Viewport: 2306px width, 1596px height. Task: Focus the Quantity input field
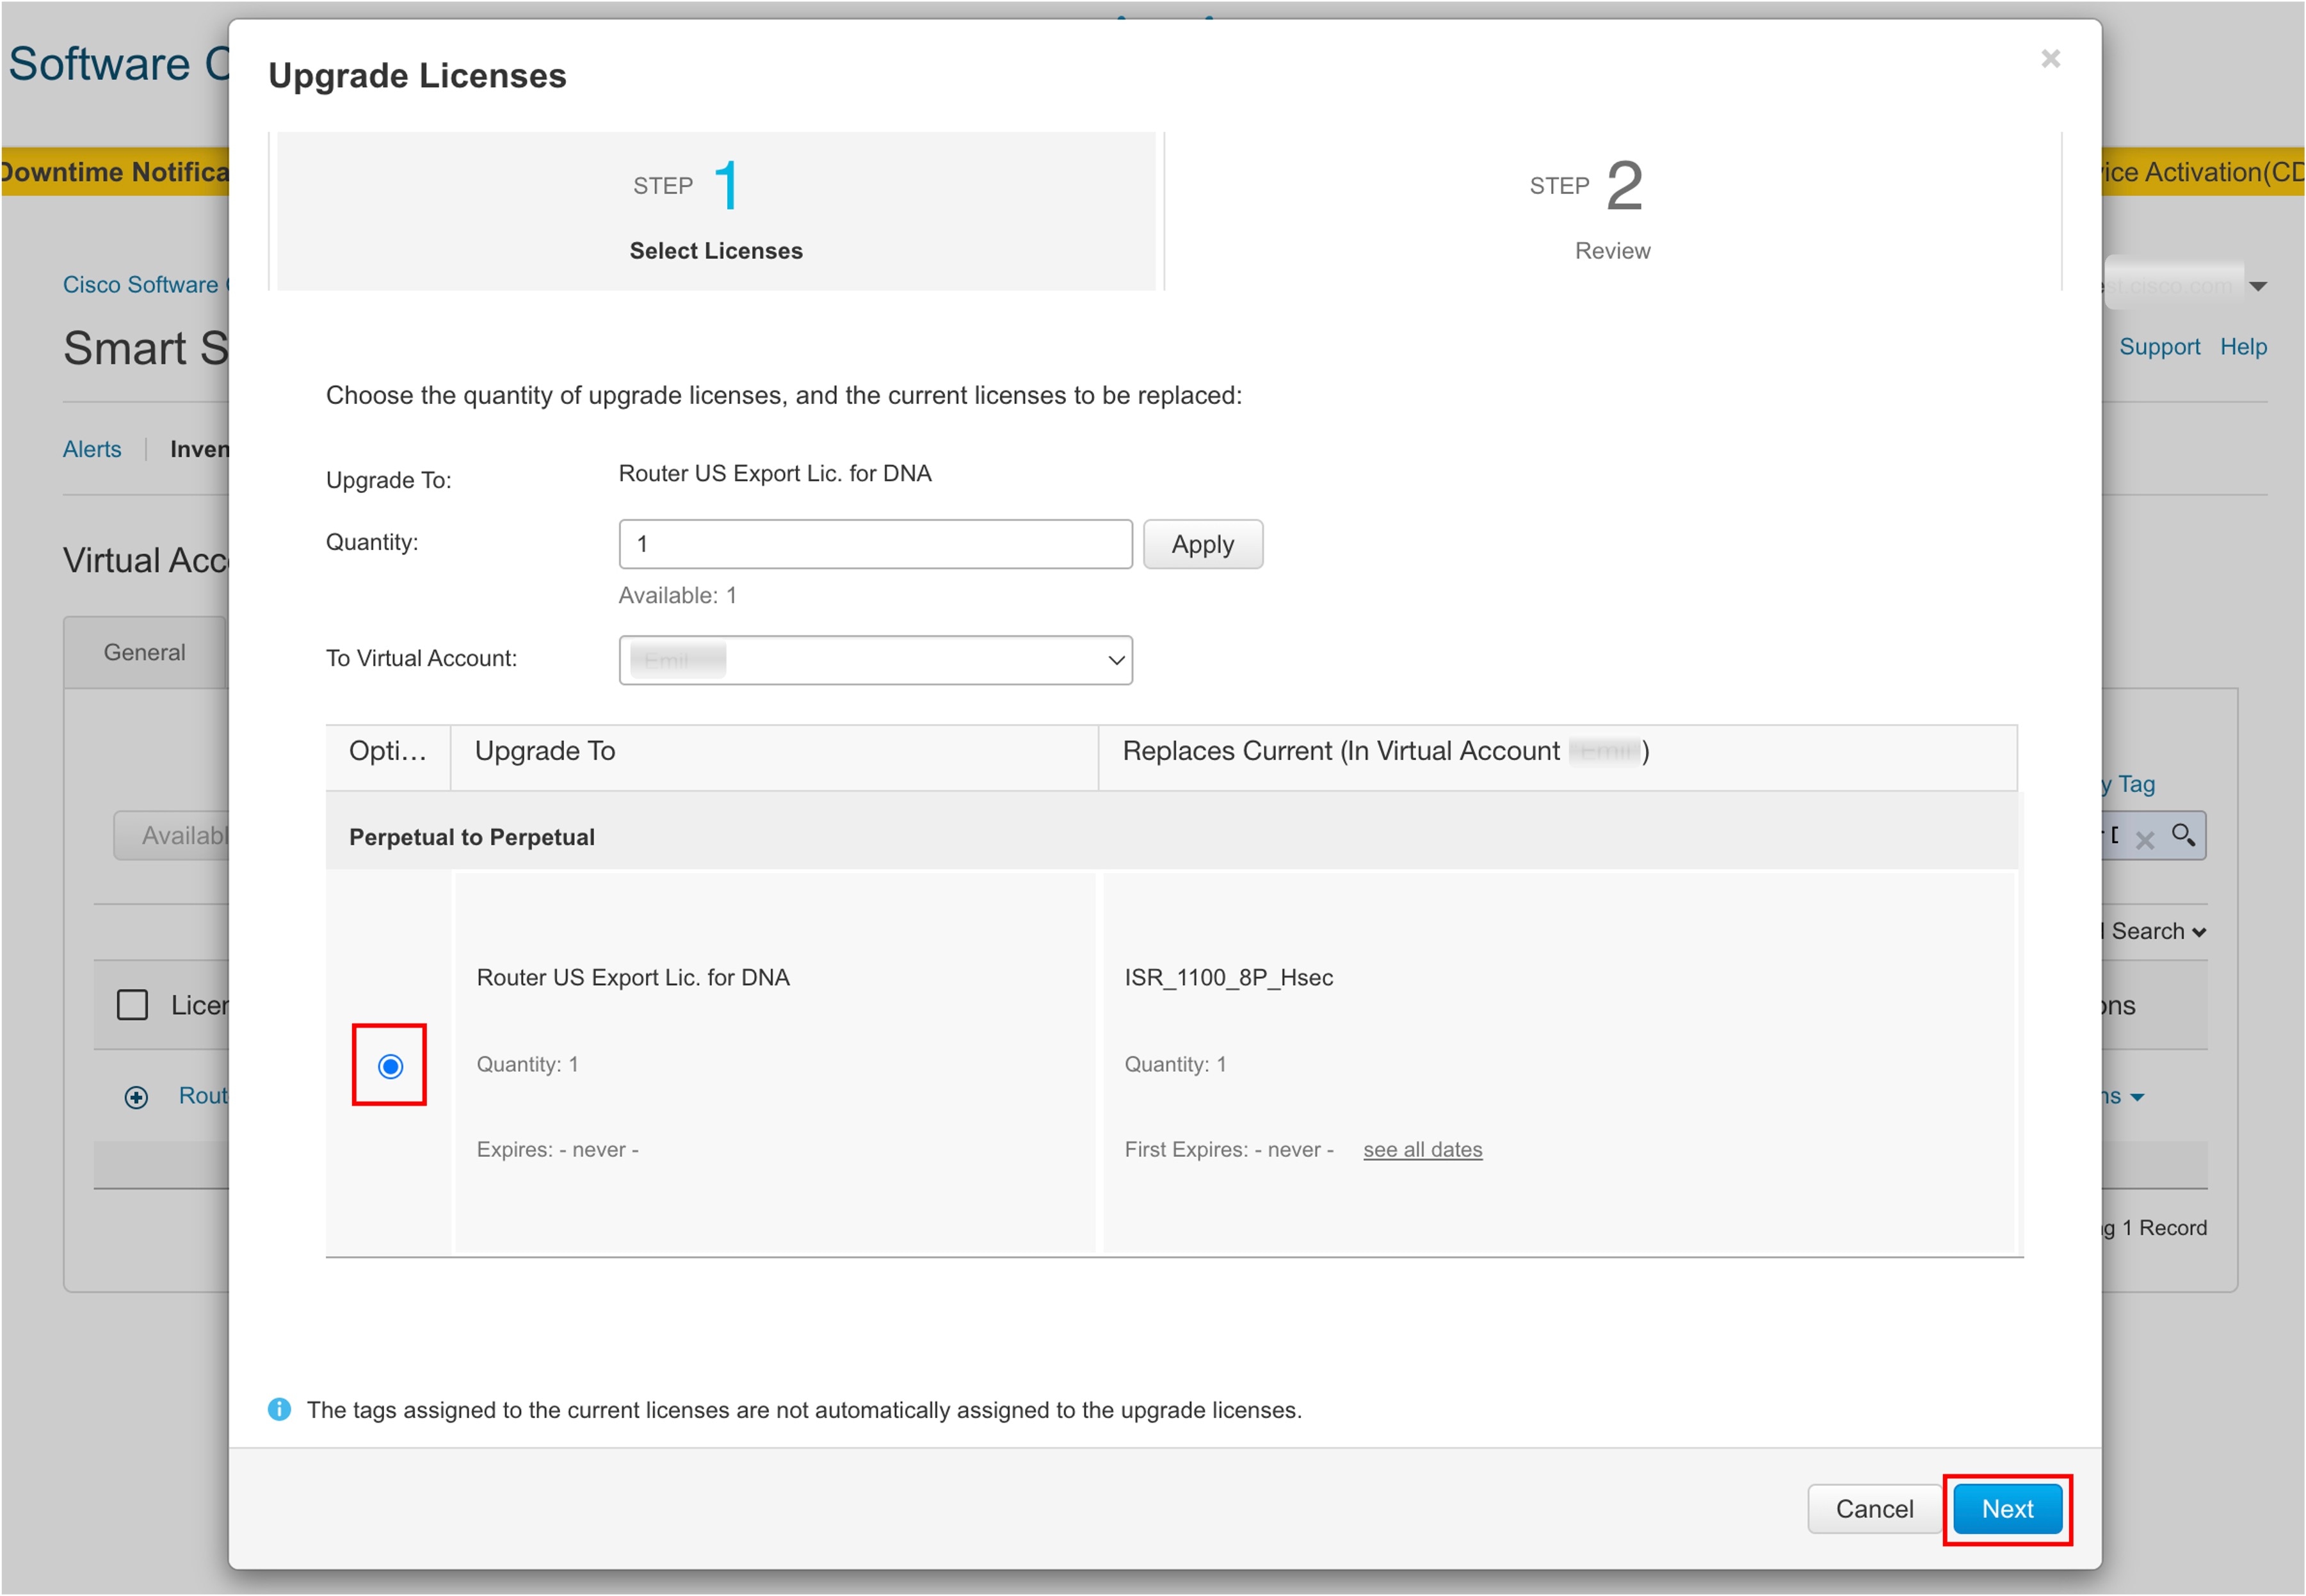pos(875,544)
